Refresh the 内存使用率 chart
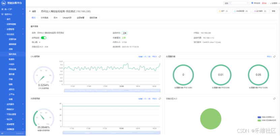 coord(160,99)
